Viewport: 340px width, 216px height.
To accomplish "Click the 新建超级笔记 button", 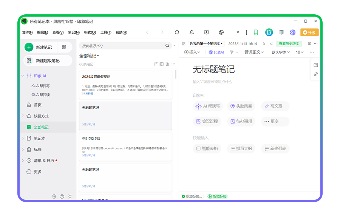I will click(x=48, y=61).
